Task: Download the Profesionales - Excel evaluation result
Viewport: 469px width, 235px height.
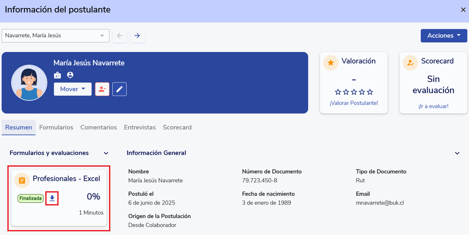Action: coord(52,199)
